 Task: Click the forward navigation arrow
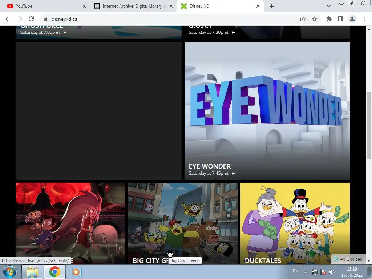[x=20, y=19]
